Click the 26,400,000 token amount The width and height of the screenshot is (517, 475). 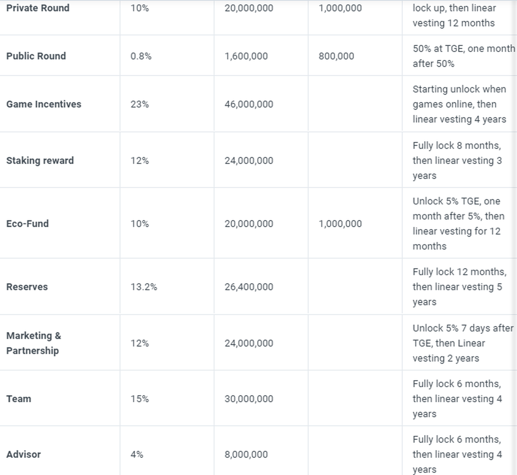(x=249, y=287)
